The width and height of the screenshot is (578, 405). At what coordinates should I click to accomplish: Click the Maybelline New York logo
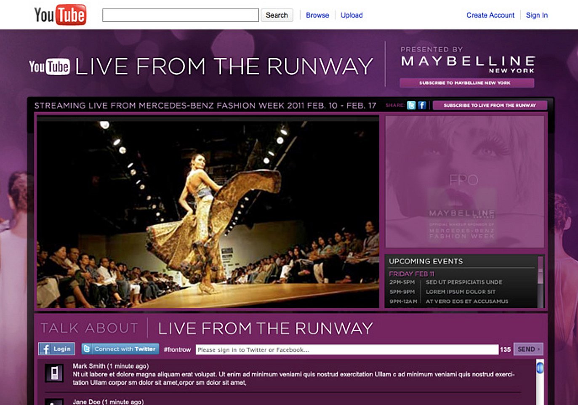(468, 64)
